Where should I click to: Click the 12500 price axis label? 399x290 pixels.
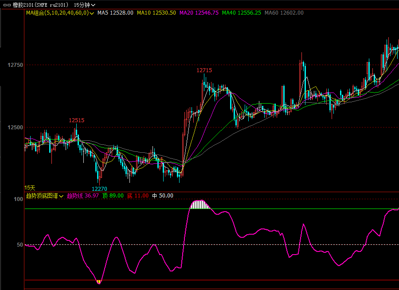(15, 128)
